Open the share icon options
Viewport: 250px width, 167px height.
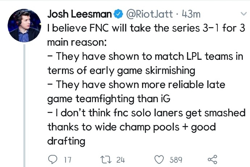tap(211, 159)
